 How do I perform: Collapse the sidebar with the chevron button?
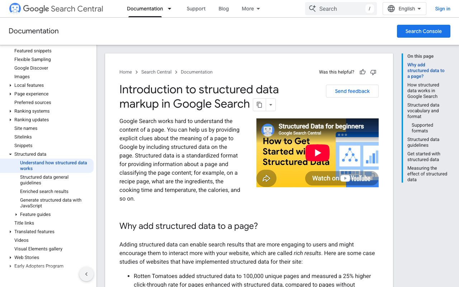pyautogui.click(x=86, y=274)
